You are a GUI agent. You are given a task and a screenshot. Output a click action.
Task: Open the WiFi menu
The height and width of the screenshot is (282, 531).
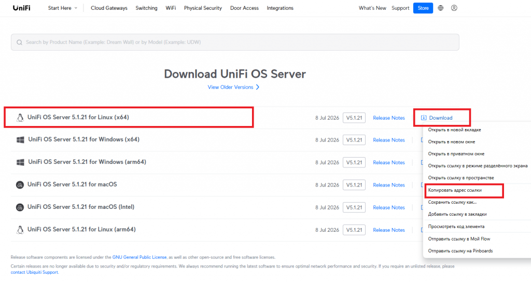[x=171, y=8]
